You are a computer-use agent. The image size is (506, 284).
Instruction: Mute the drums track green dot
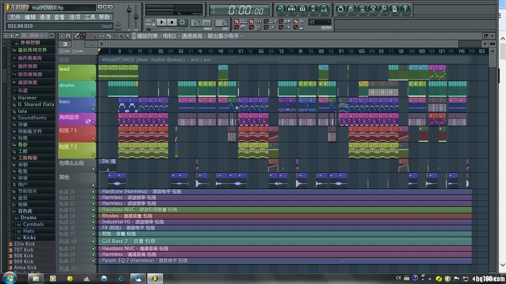click(x=93, y=94)
